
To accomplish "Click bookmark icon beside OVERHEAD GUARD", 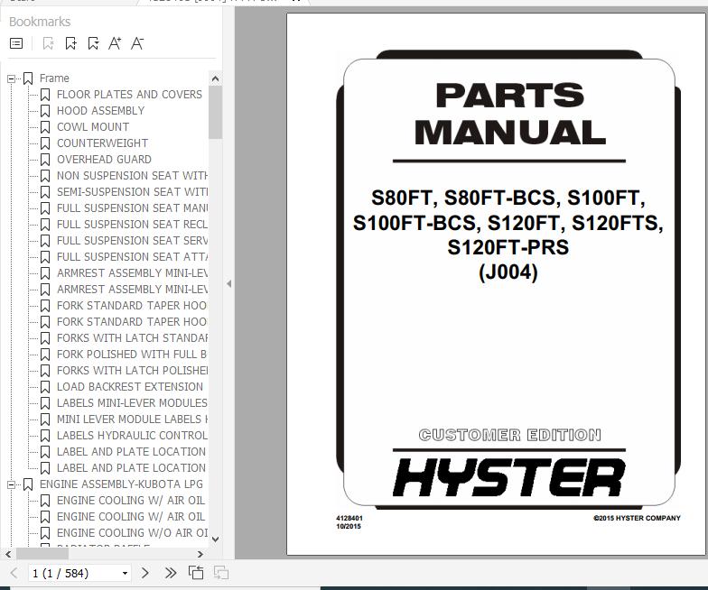I will point(45,160).
